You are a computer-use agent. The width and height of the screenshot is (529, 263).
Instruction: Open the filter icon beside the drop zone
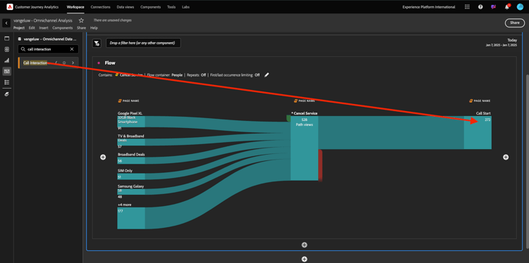point(97,43)
